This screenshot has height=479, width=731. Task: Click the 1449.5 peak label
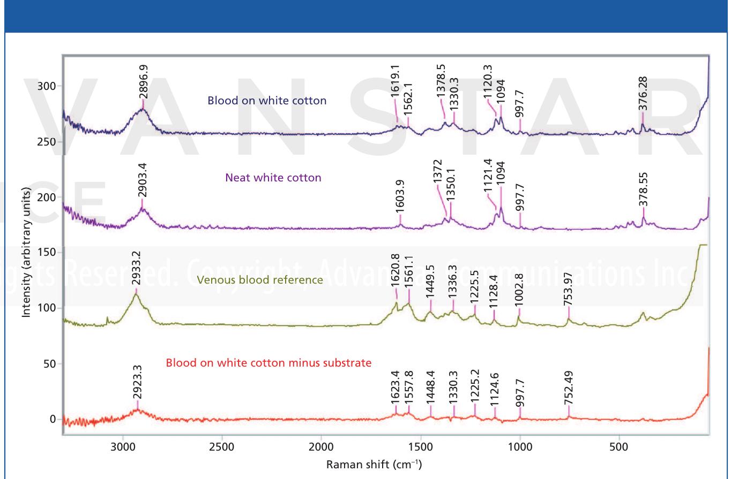431,281
